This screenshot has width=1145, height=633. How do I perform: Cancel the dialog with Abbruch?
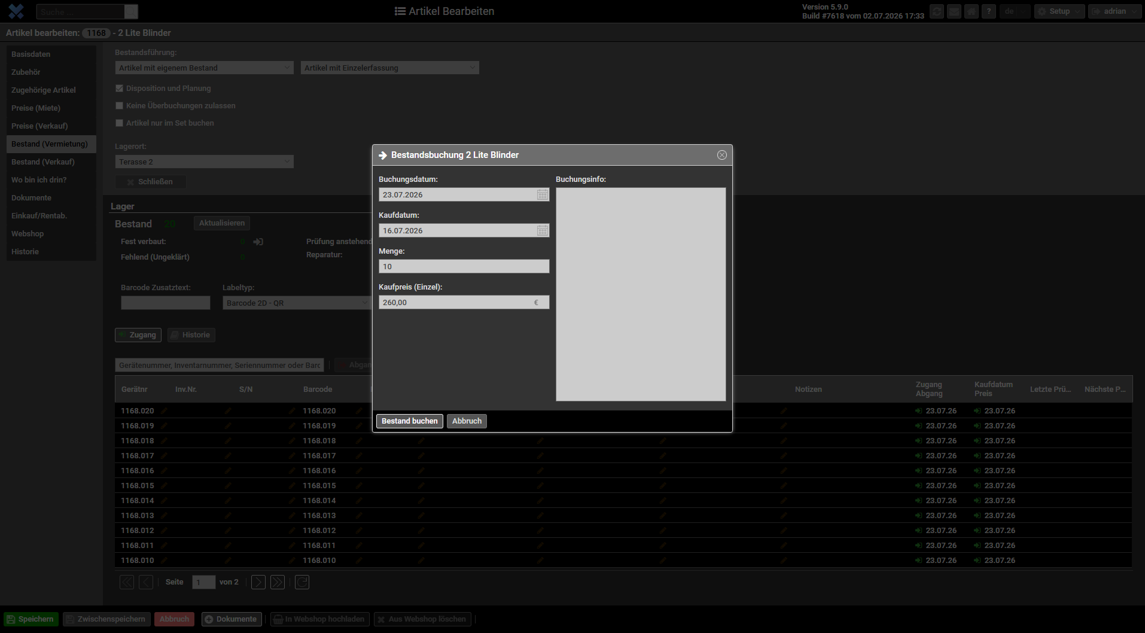[x=467, y=421]
